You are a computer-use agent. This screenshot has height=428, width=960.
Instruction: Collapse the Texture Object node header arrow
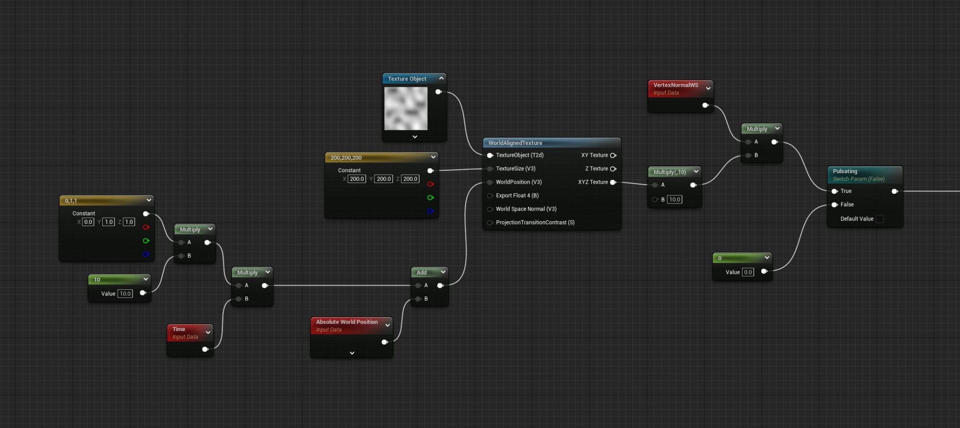tap(441, 78)
